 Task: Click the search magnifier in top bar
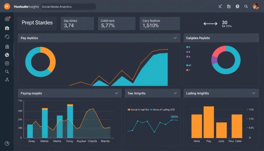click(246, 7)
